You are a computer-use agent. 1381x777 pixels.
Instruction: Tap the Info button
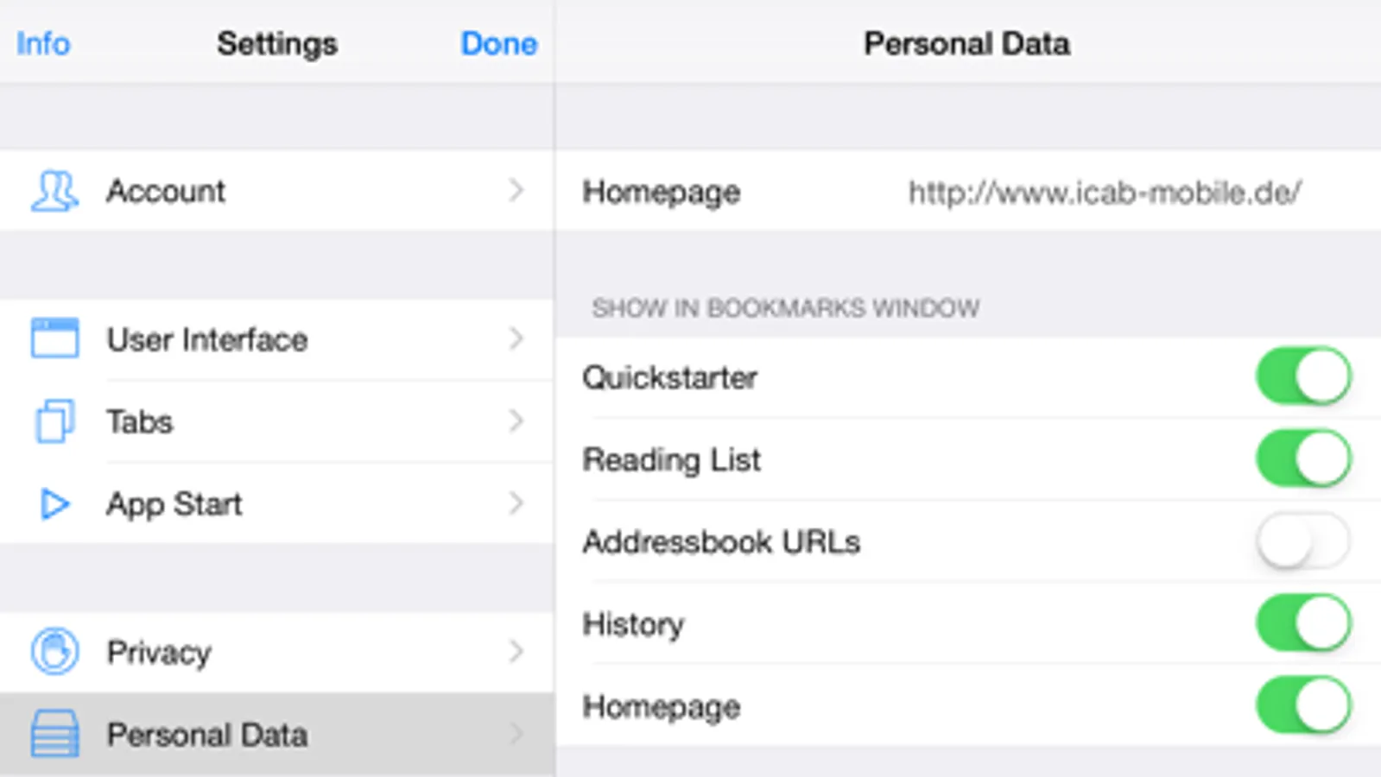pyautogui.click(x=43, y=43)
